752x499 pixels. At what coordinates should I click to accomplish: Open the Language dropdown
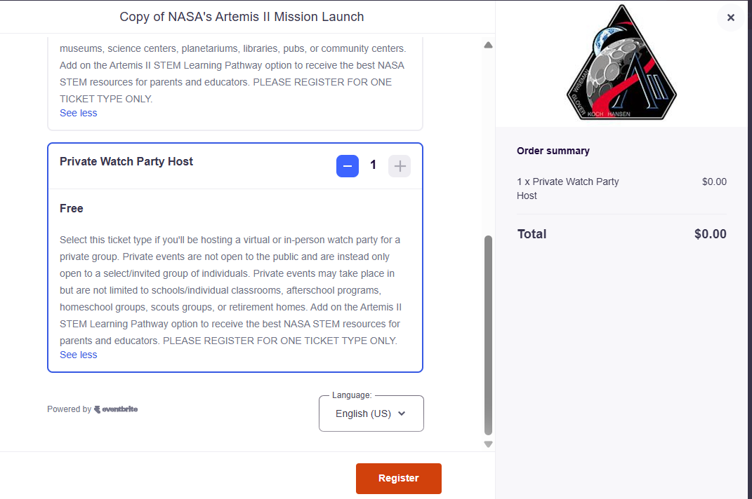(x=371, y=413)
